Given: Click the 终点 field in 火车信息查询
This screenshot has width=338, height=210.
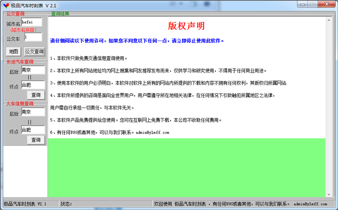Looking at the screenshot, I should click(33, 130).
